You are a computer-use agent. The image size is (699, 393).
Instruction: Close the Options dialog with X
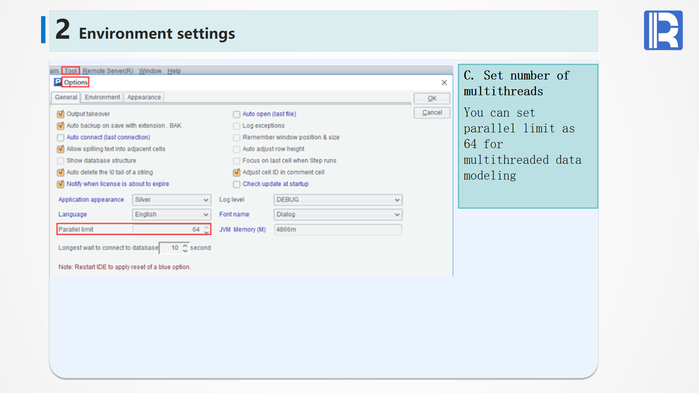[x=444, y=83]
